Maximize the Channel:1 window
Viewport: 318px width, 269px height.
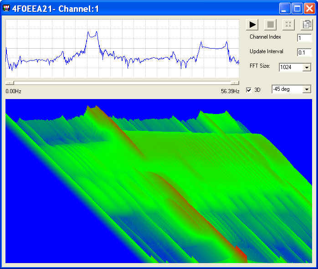click(297, 9)
